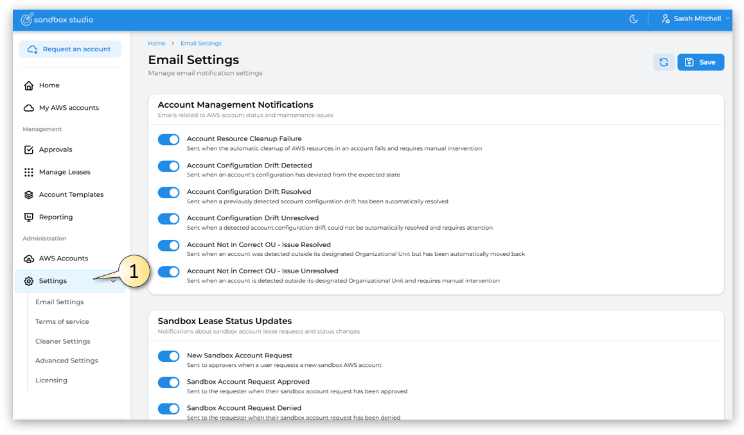Viewport: 744px width, 435px height.
Task: Open the Licensing settings page
Action: tap(51, 380)
